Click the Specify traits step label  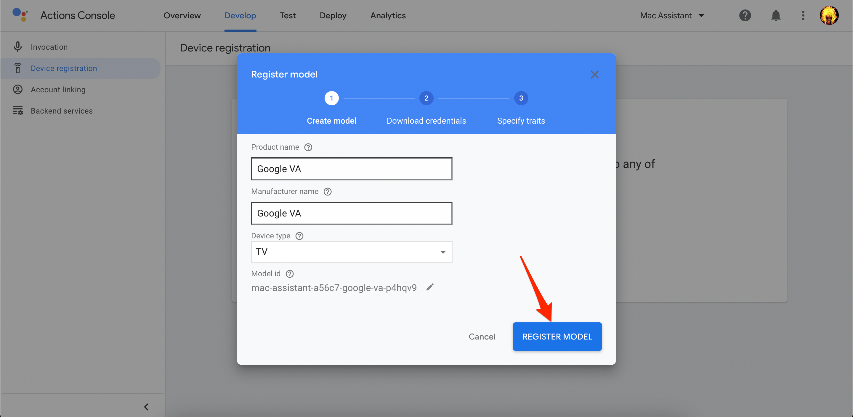pyautogui.click(x=521, y=121)
